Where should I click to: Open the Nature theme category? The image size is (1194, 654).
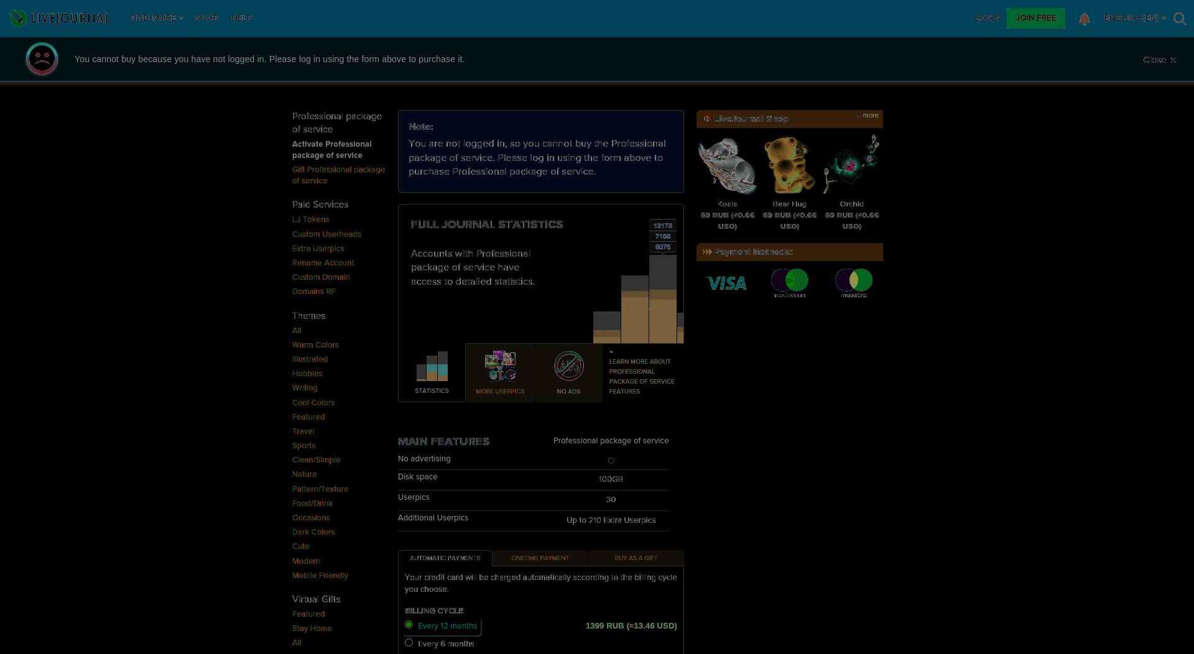(304, 474)
